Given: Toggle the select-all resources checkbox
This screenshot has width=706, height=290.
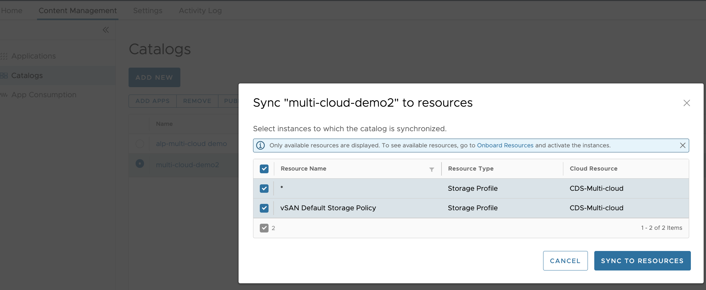Looking at the screenshot, I should coord(264,169).
